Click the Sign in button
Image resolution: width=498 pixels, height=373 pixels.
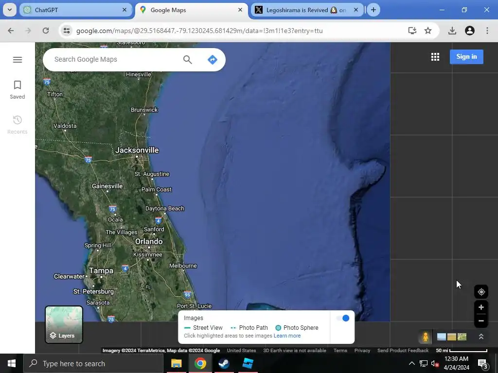point(466,57)
